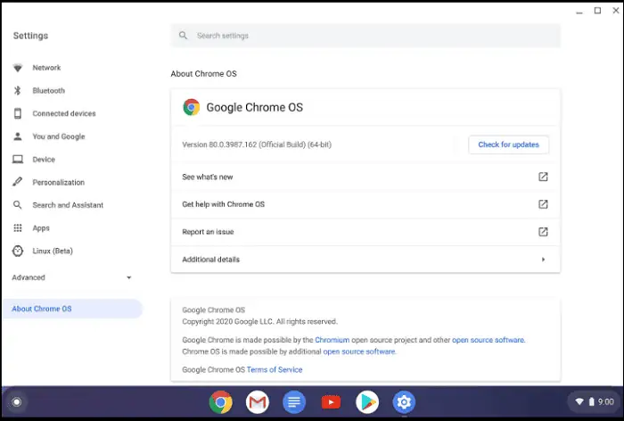Open Search and Assistant section
Screen dimensions: 624x421
(68, 205)
